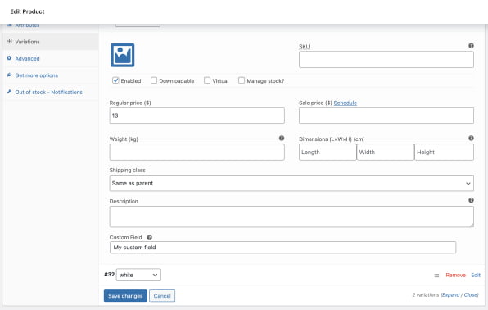The image size is (488, 310).
Task: Click the Height dimension field
Action: [x=444, y=153]
